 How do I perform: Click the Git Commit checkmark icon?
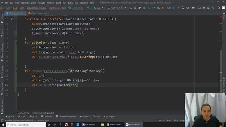(x=178, y=8)
